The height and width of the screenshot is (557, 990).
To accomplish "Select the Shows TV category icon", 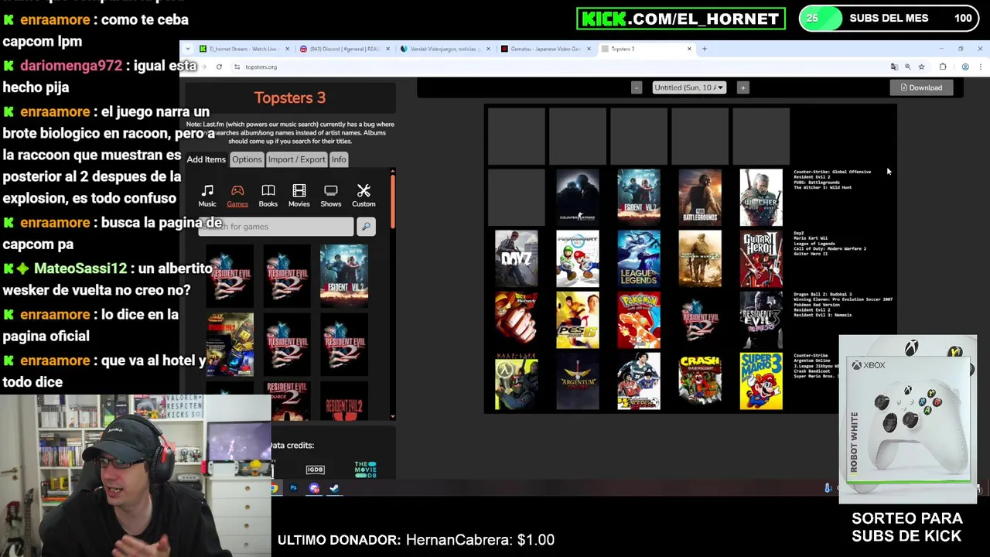I will click(x=331, y=190).
